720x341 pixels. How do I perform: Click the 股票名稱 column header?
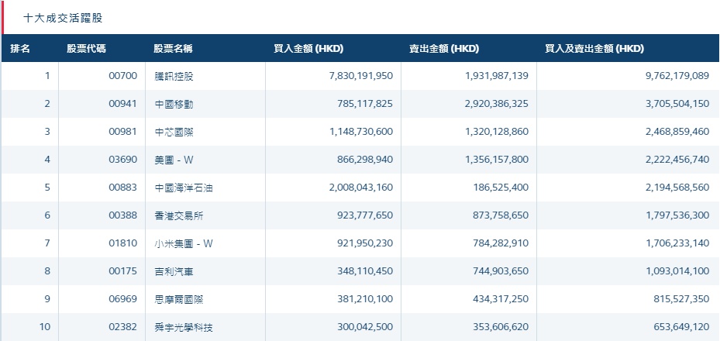173,49
